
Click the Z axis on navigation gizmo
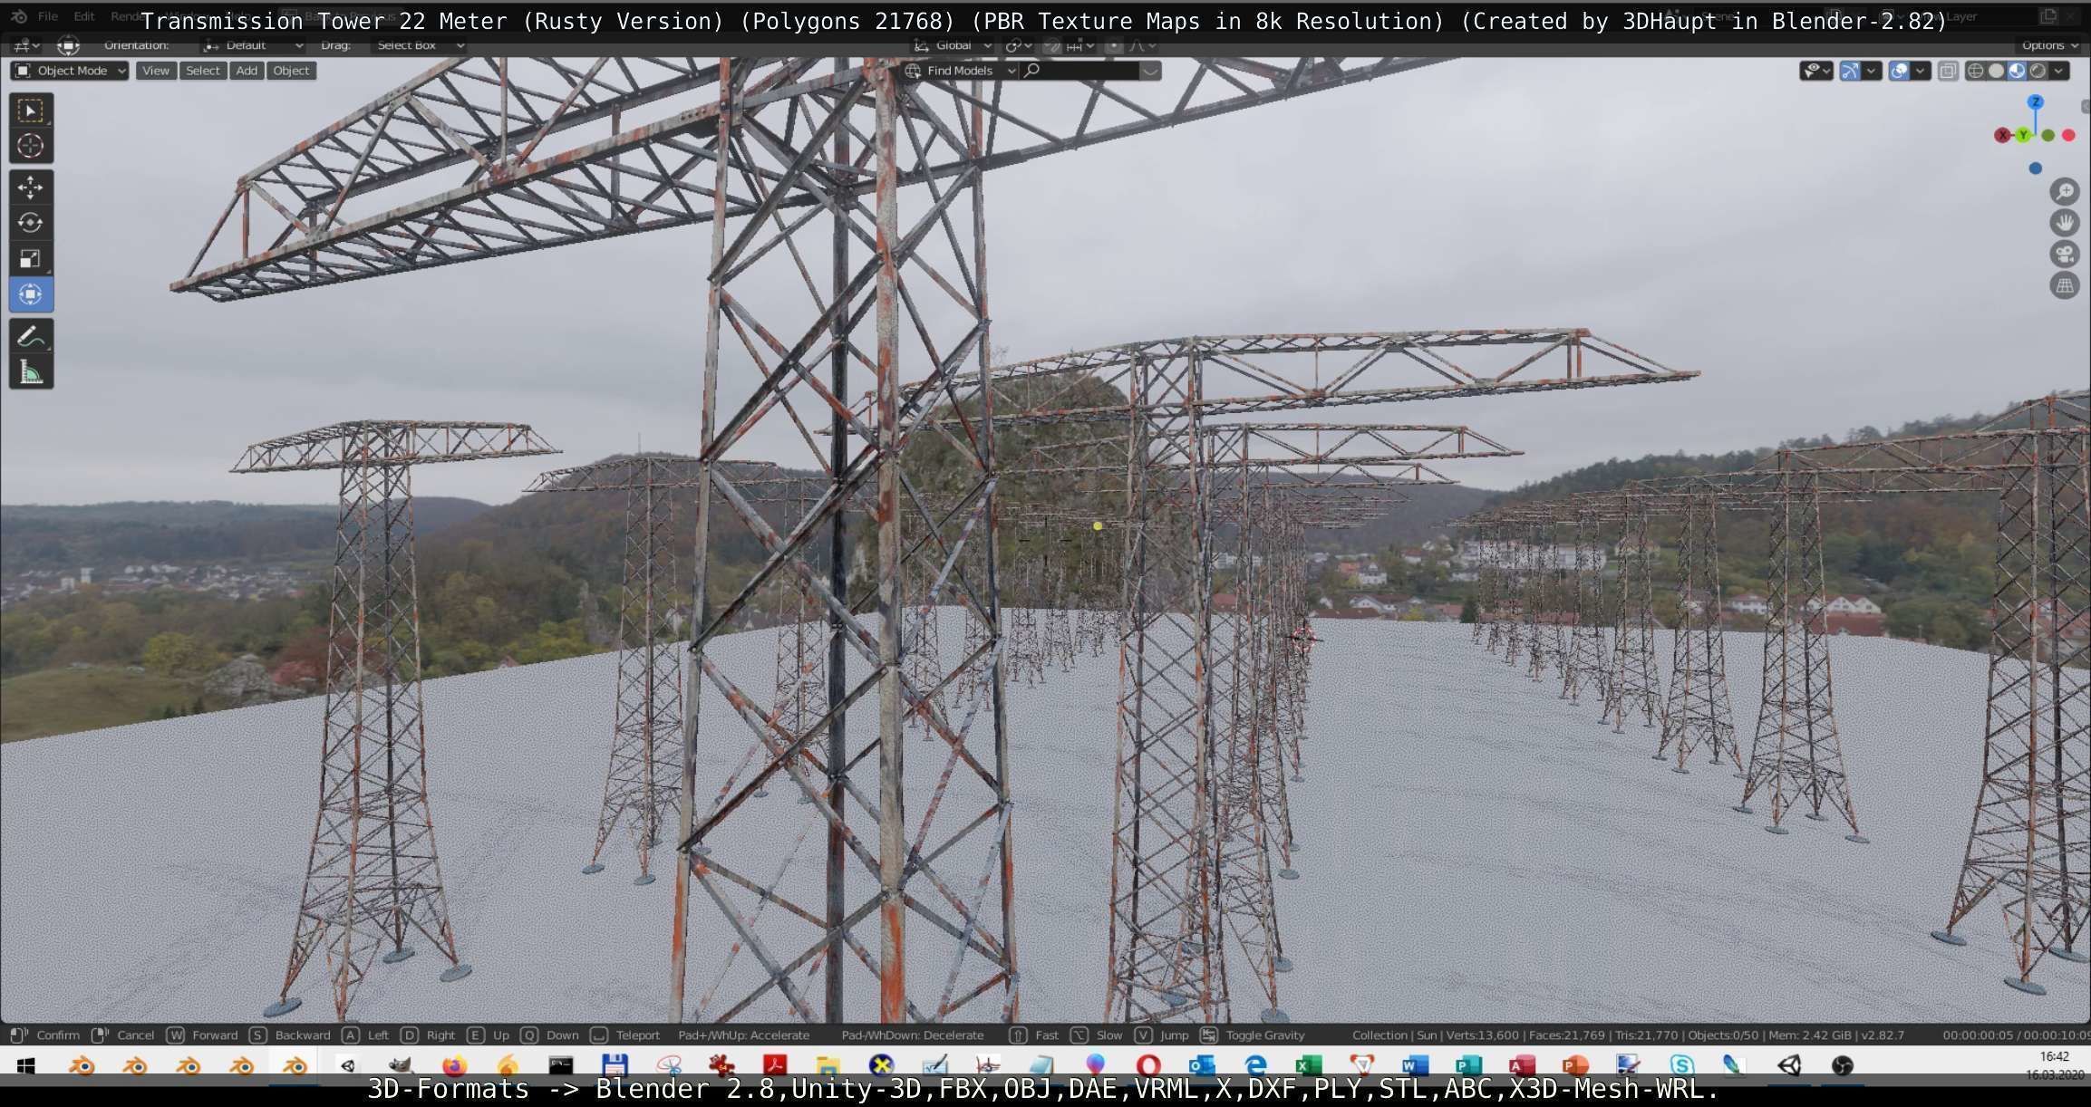click(x=2036, y=102)
